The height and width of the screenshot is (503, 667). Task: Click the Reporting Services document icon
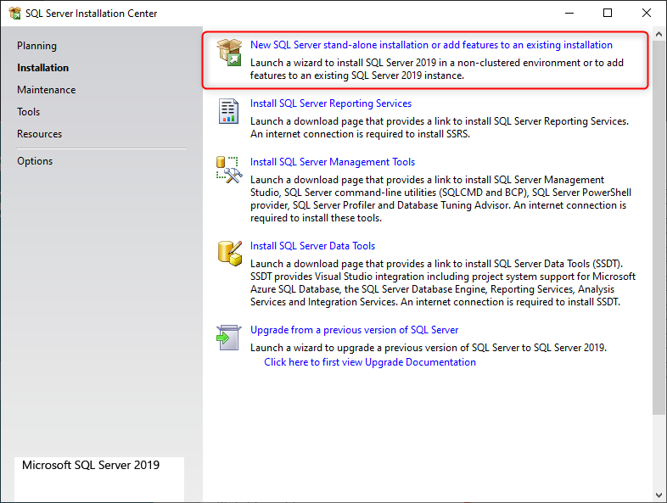tap(228, 111)
